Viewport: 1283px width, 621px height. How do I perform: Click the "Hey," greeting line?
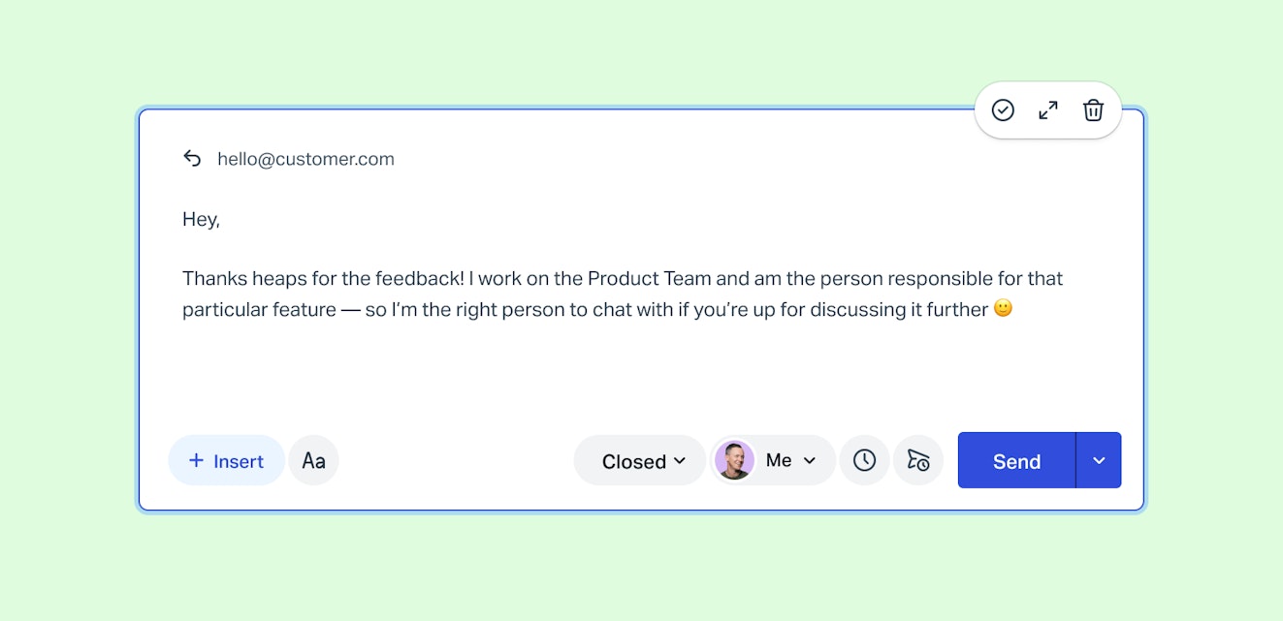click(x=201, y=220)
